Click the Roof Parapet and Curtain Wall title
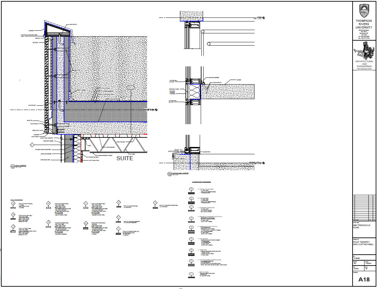 363,243
